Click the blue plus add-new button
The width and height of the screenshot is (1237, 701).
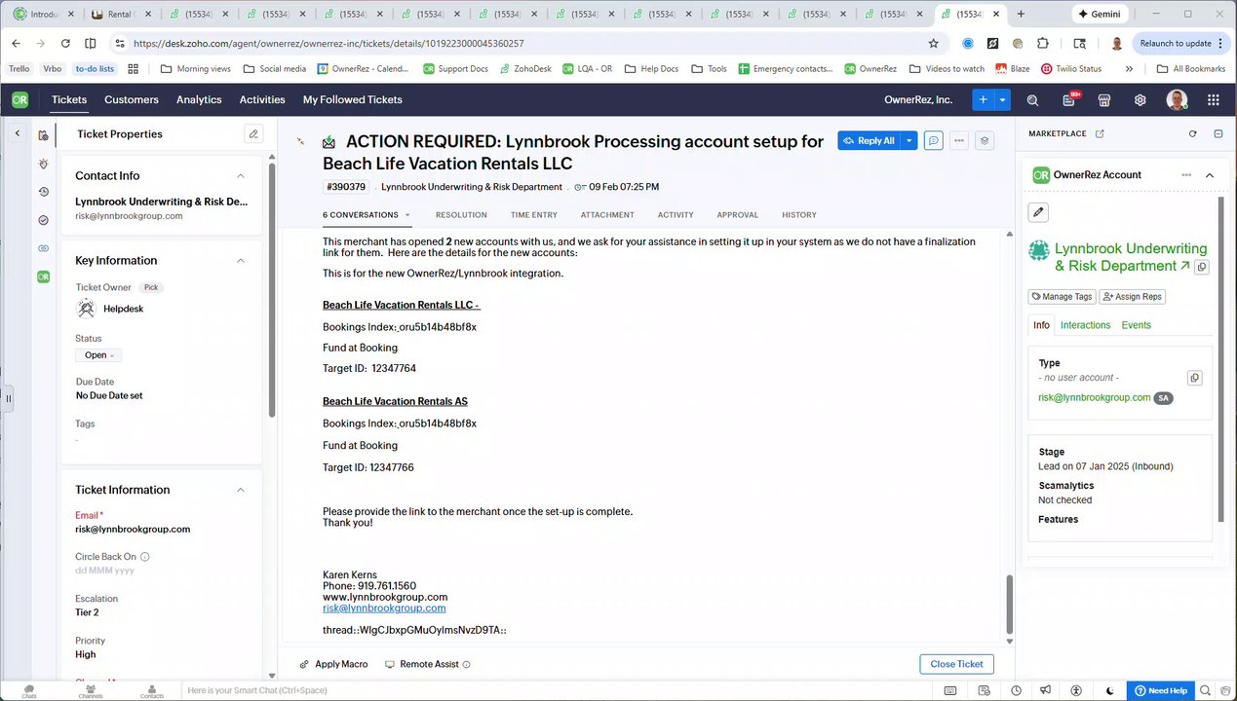983,99
